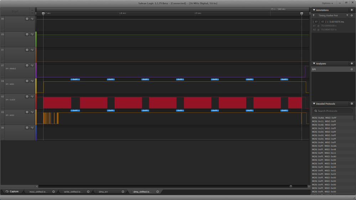Select decoded row MOSI: 0xFF; MISO: 0xAA
Viewport: 356px width, 200px height.
click(x=332, y=146)
